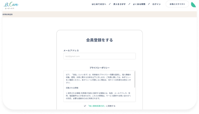The image size is (199, 114).
Task: Toggle the 個人情報保護方針 agreement checkbox
Action: [85, 106]
